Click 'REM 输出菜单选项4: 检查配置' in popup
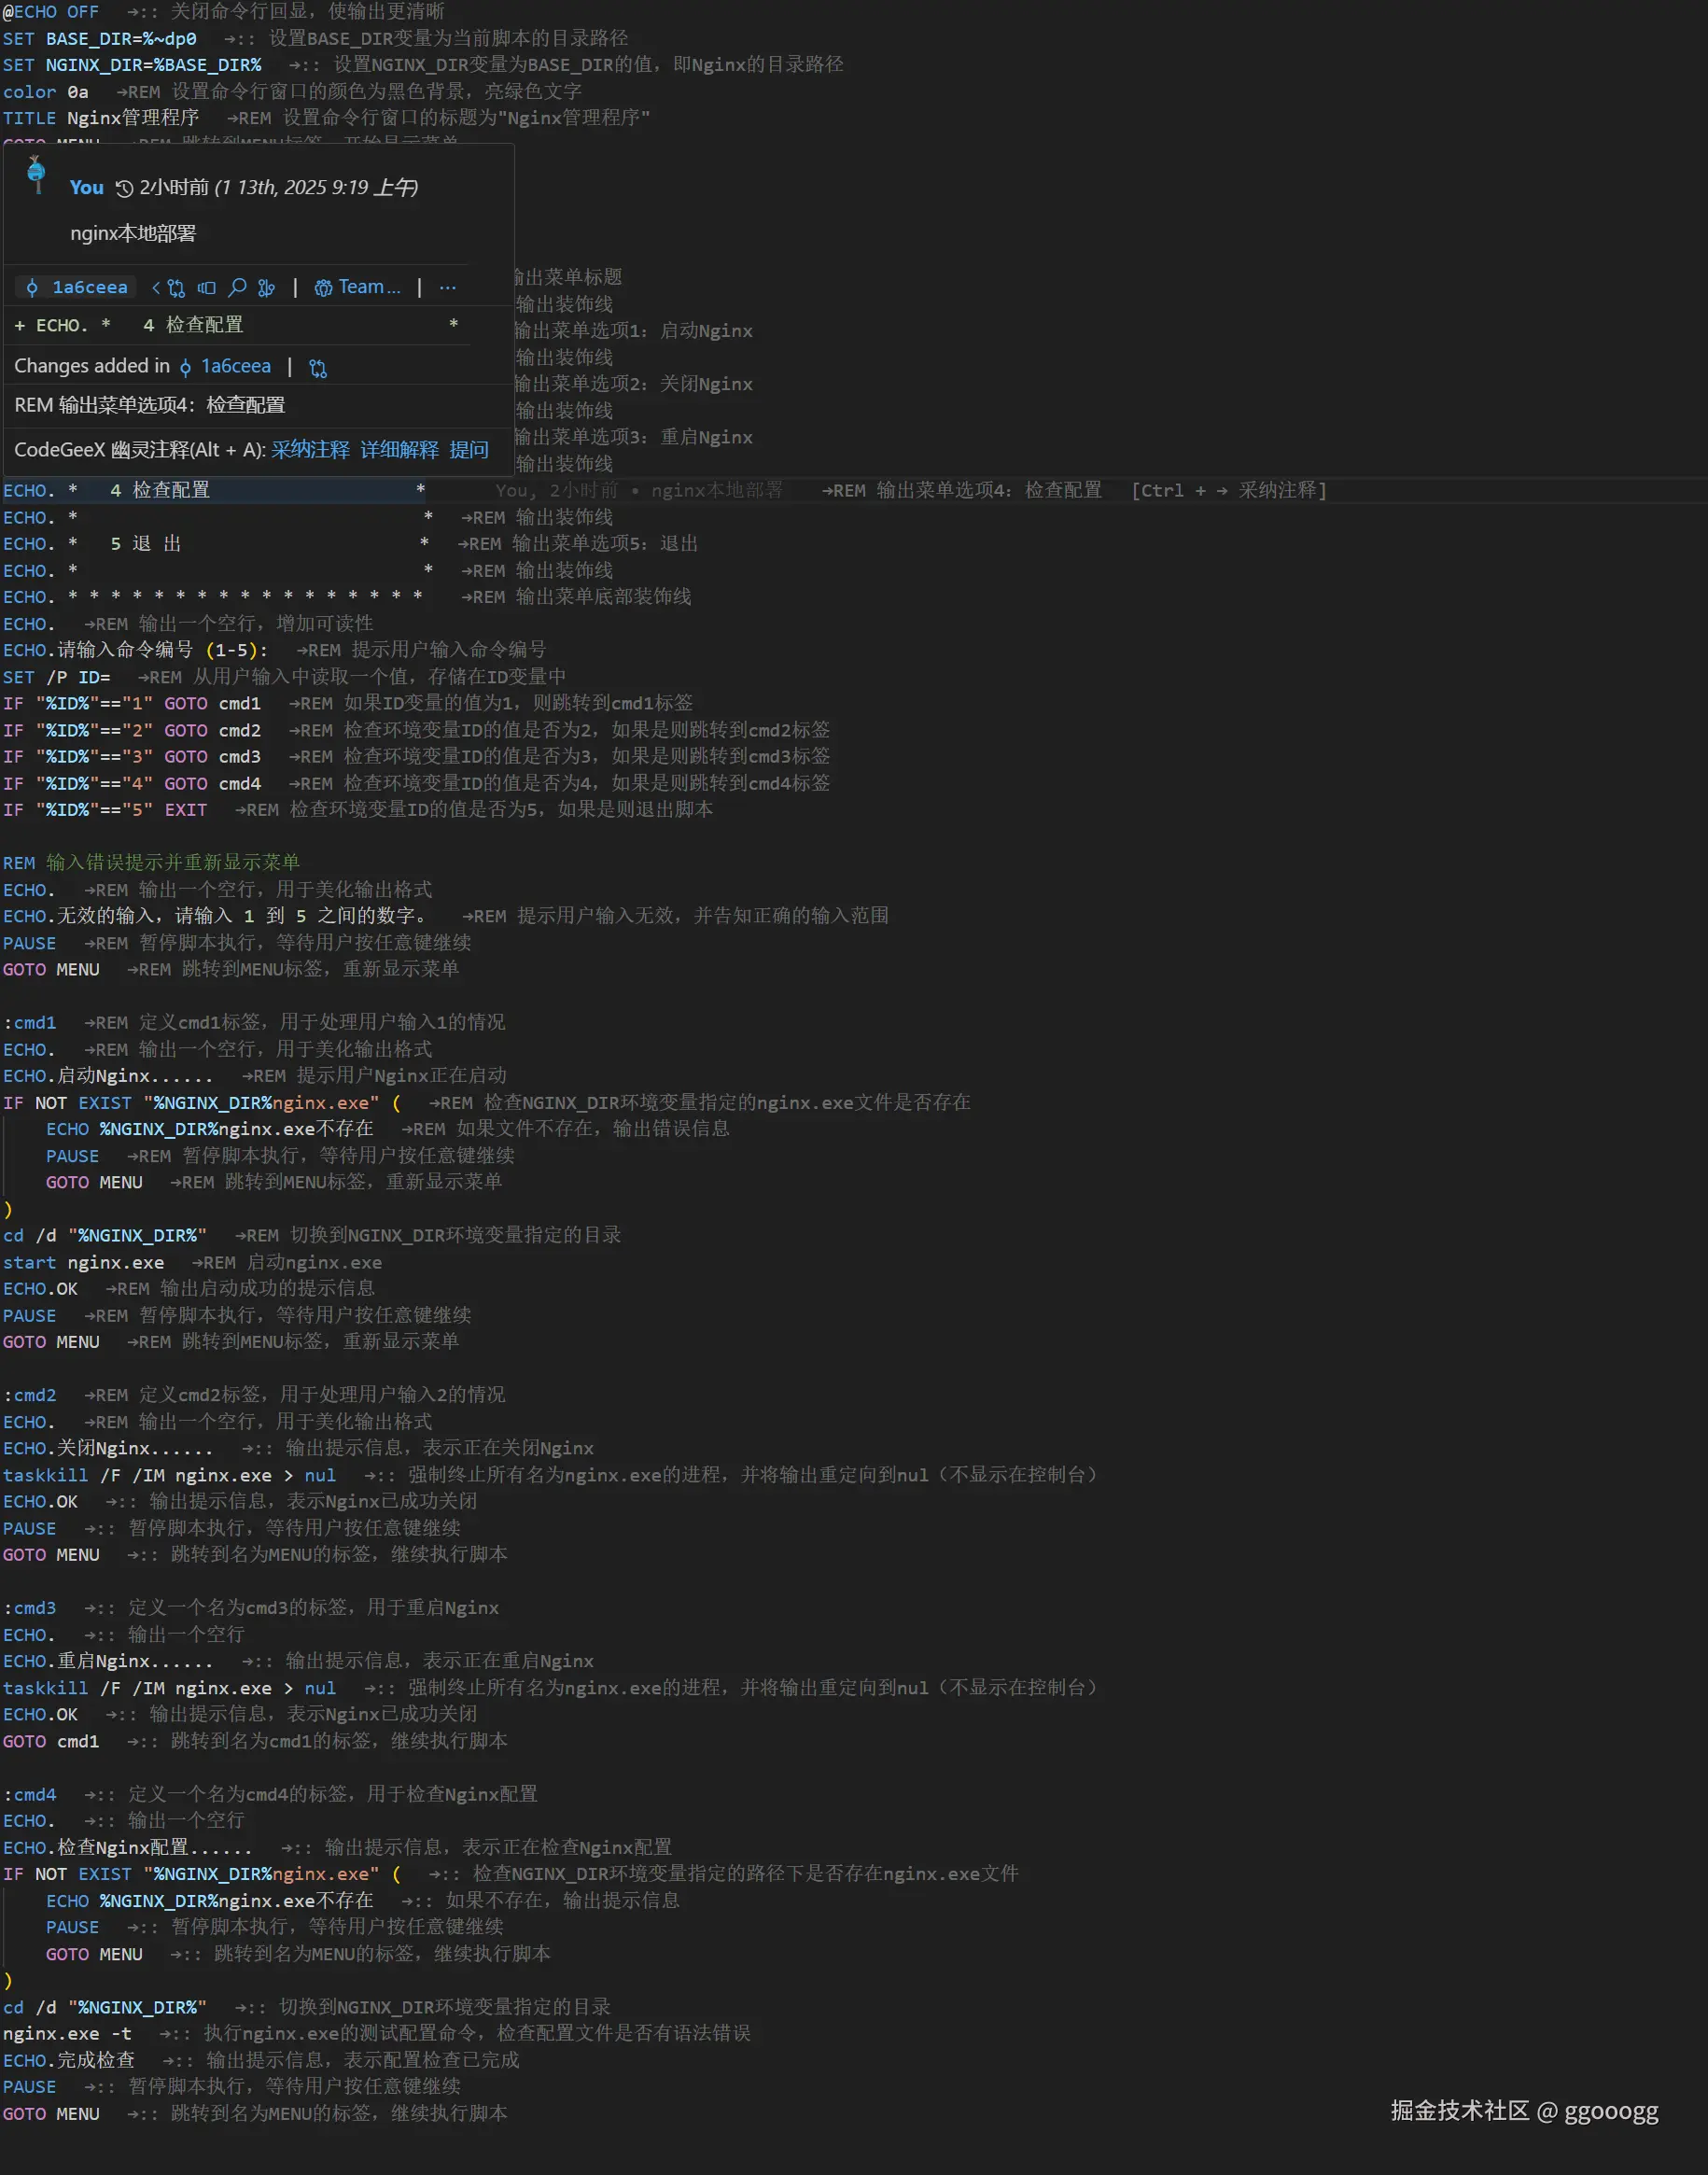The height and width of the screenshot is (2175, 1708). pyautogui.click(x=150, y=405)
